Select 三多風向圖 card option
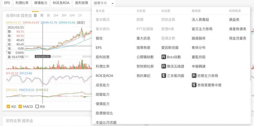Screen dimensions: 254x126 tap(175, 76)
